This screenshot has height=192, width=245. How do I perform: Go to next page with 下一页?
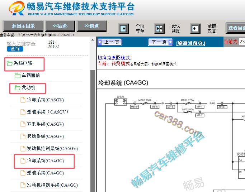pyautogui.click(x=160, y=42)
